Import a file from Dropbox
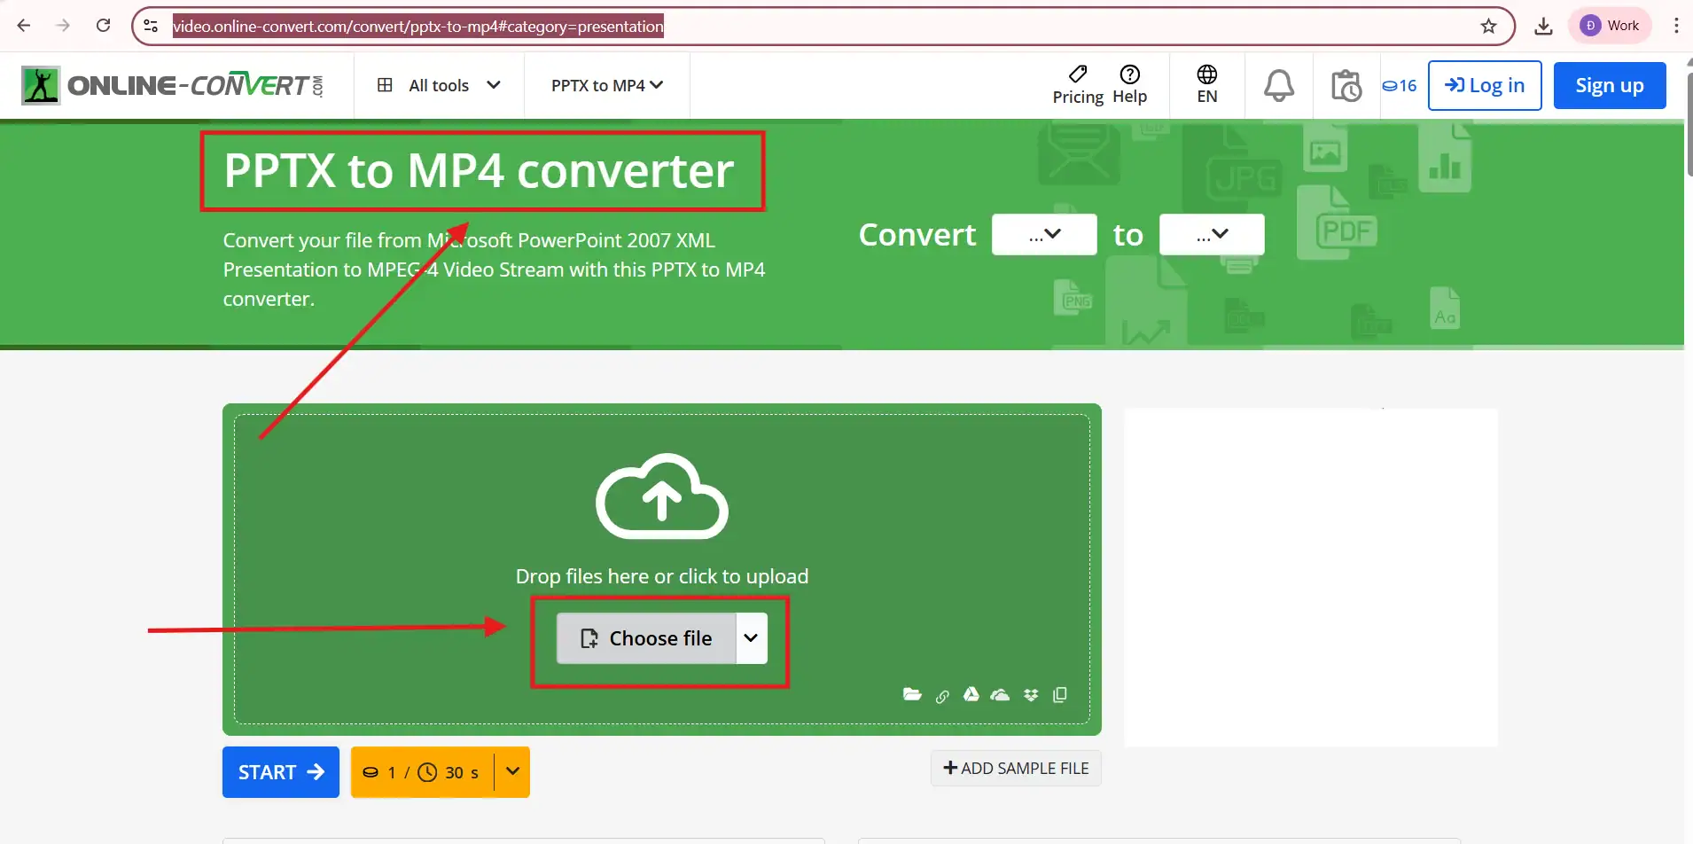 click(x=1031, y=694)
